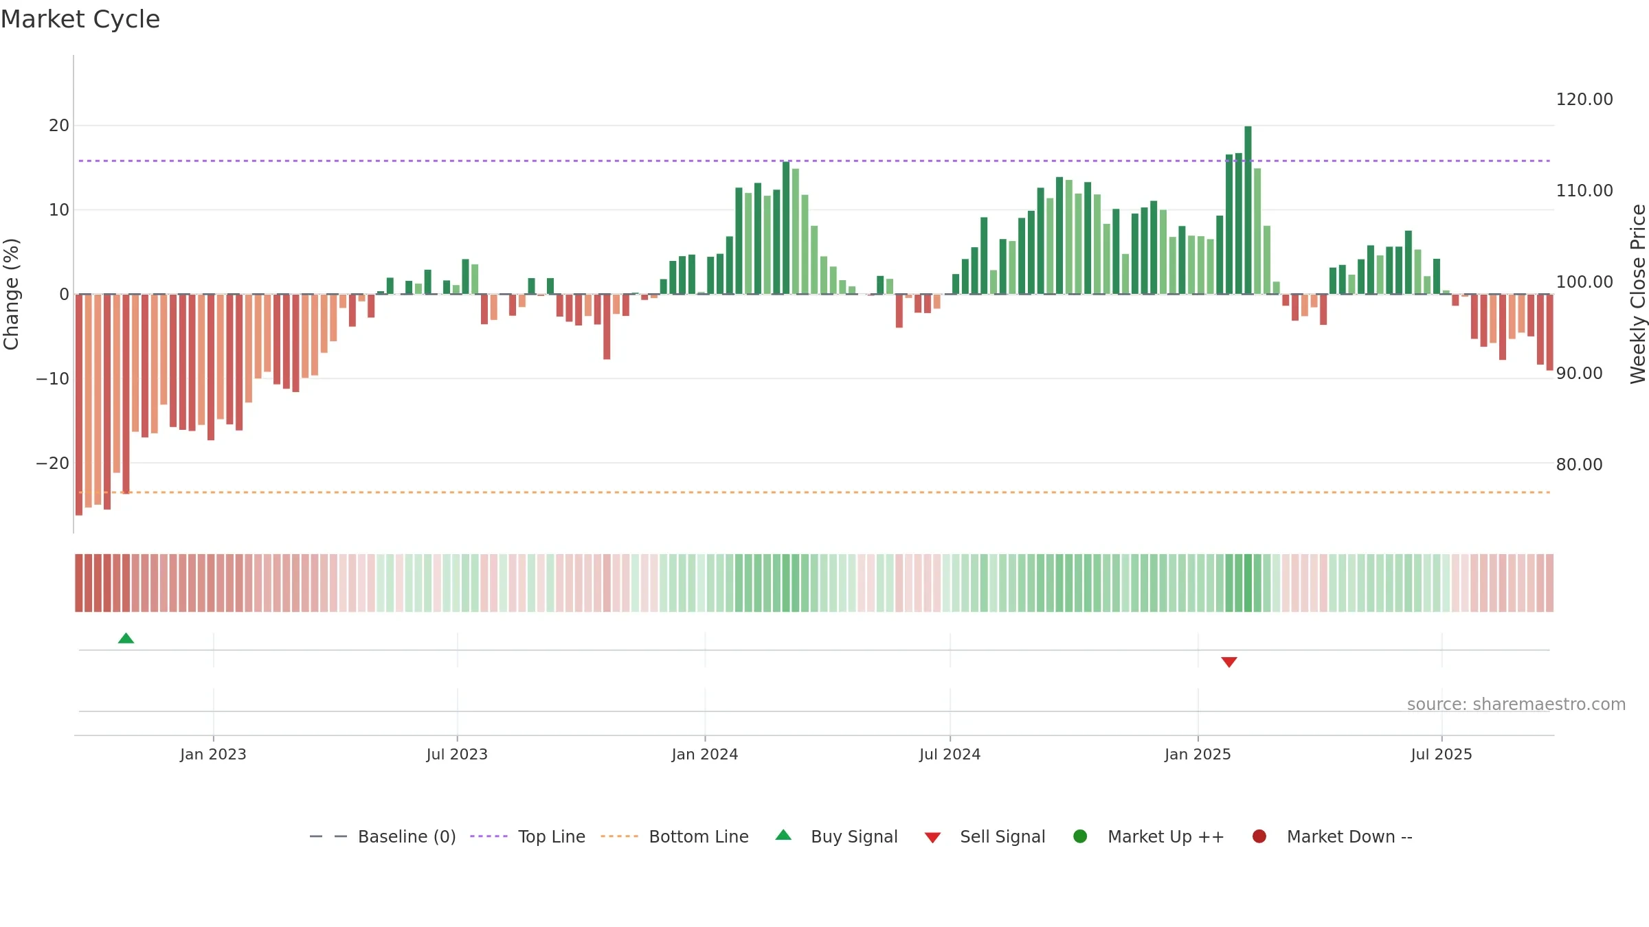Click the Jul 2023 axis label
The width and height of the screenshot is (1649, 927).
click(457, 754)
